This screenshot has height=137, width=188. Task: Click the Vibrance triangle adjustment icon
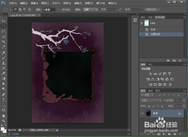tap(170, 74)
